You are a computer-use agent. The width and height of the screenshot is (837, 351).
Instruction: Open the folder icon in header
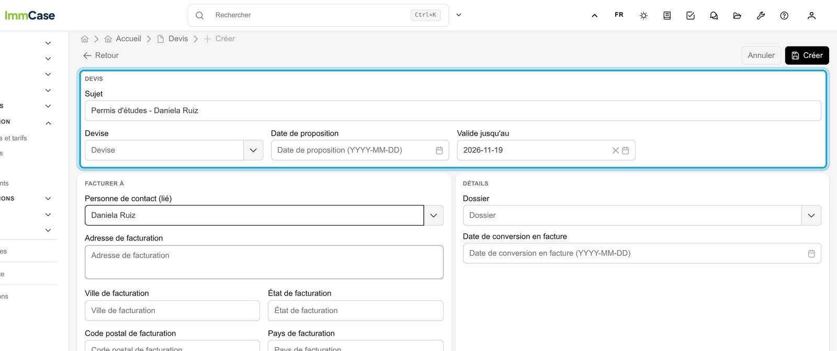coord(737,16)
